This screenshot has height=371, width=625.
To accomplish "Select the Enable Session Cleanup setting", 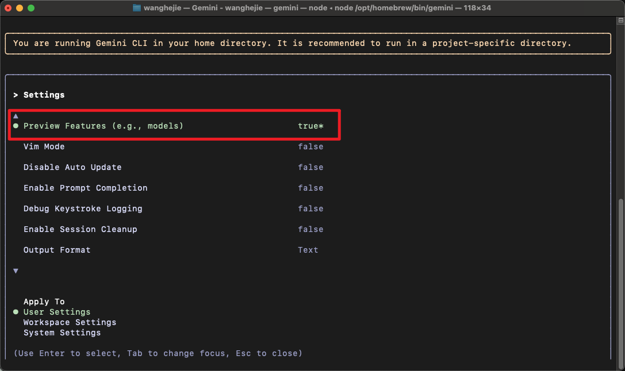I will [x=80, y=229].
